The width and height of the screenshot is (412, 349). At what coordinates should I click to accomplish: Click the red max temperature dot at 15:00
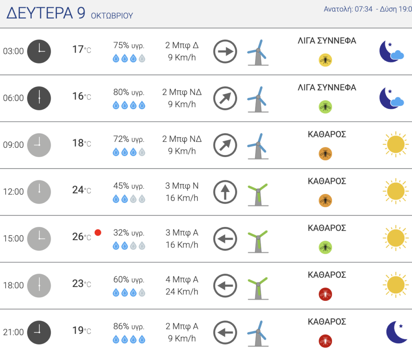pos(98,233)
